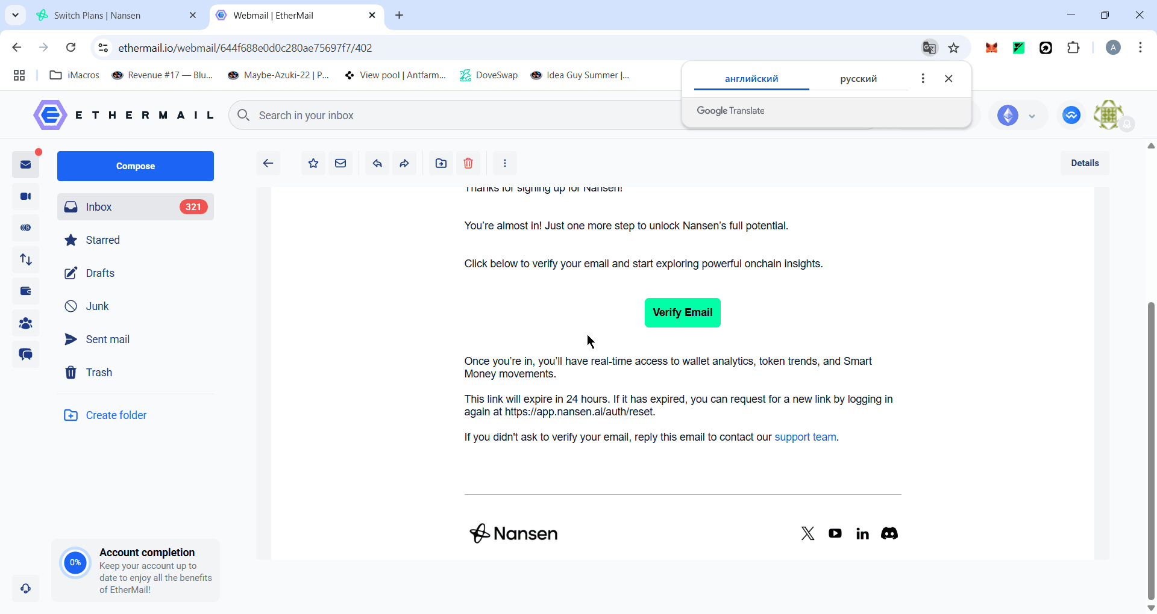
Task: Follow the support team link
Action: (x=805, y=437)
